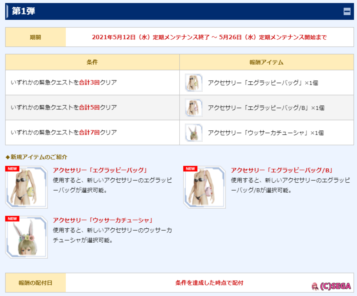Click the エグラッピーバッグ/B small reward icon in the table
357x296 pixels.
(194, 108)
